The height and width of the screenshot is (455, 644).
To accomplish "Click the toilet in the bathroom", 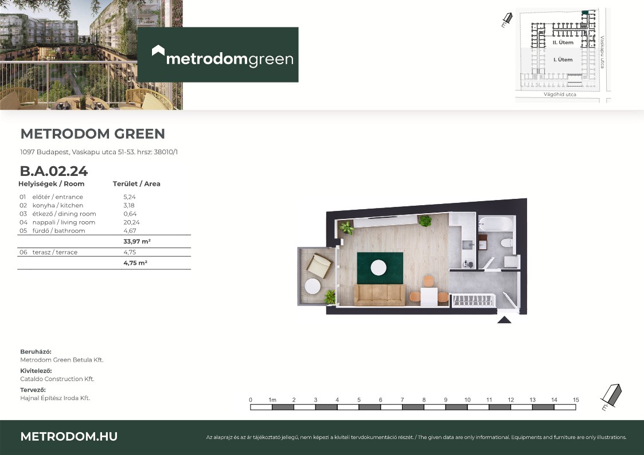I will click(506, 243).
